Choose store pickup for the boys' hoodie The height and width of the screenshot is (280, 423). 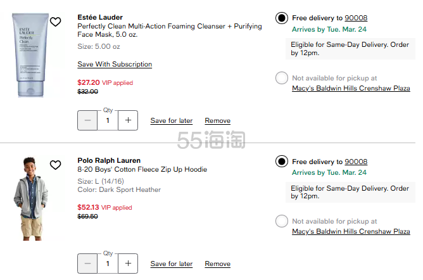(282, 221)
